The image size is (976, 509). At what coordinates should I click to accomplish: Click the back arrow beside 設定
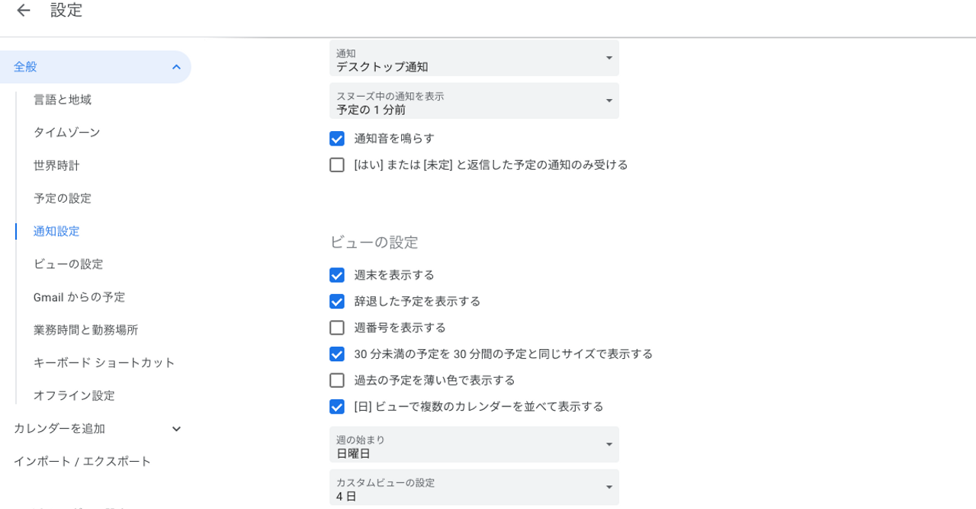coord(24,11)
